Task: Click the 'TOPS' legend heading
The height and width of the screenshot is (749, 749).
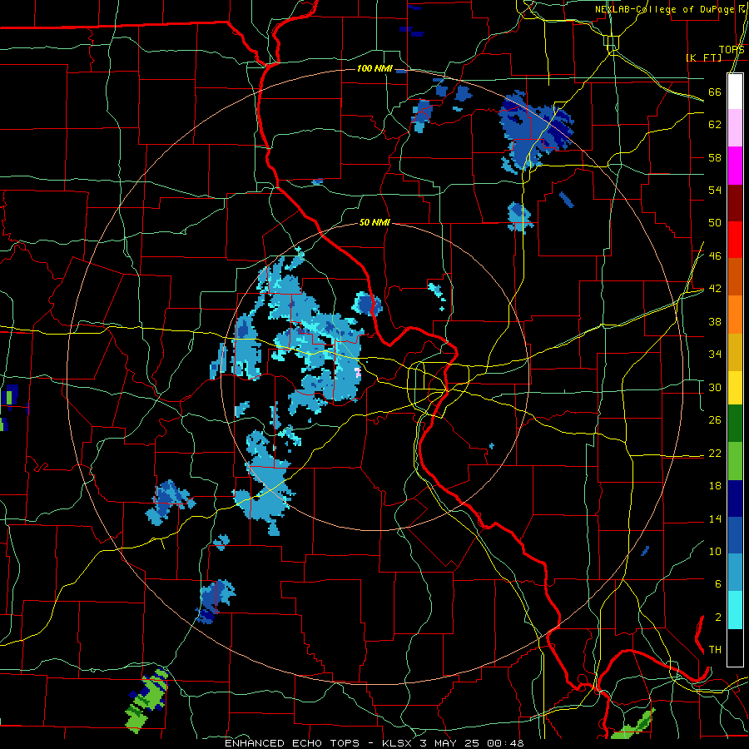Action: 732,50
